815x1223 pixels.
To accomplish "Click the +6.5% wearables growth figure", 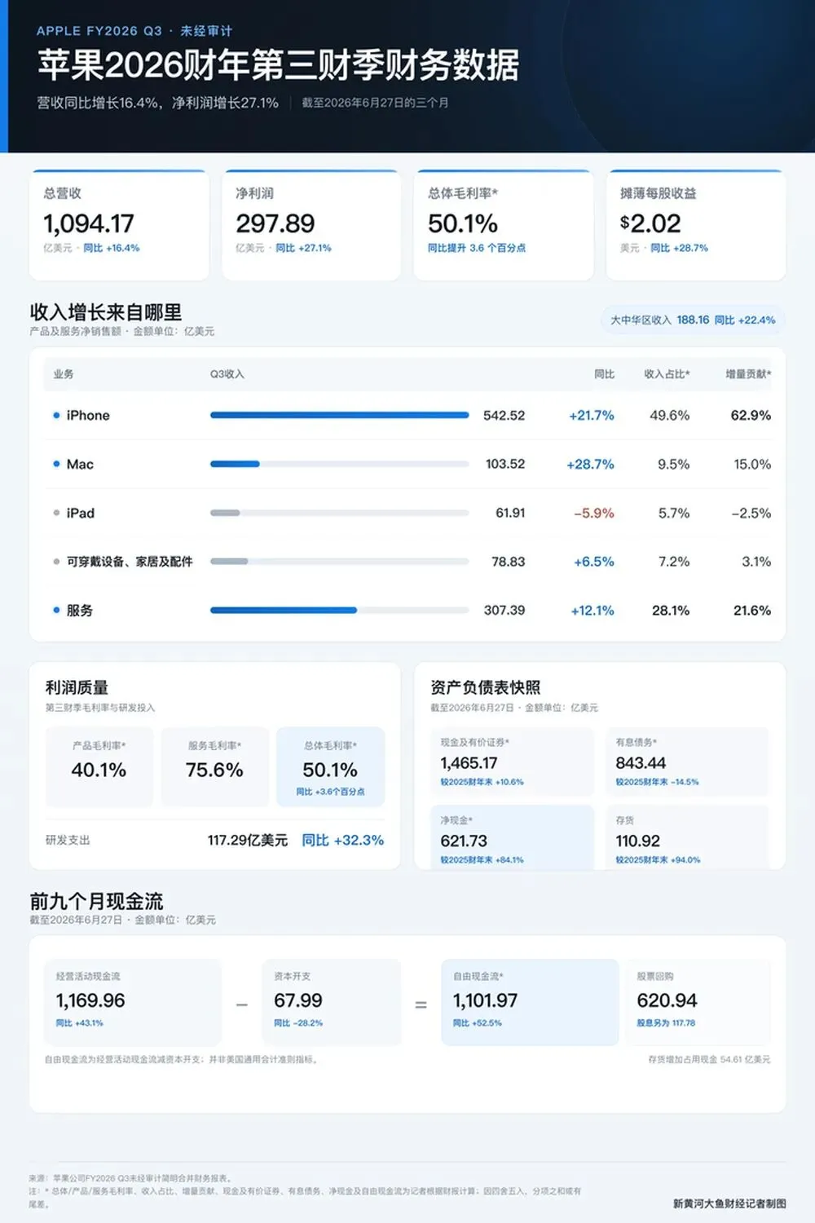I will [x=594, y=562].
